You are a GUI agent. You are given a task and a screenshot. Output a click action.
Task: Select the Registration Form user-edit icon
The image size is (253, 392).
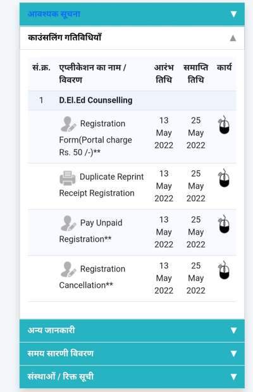[x=68, y=124]
